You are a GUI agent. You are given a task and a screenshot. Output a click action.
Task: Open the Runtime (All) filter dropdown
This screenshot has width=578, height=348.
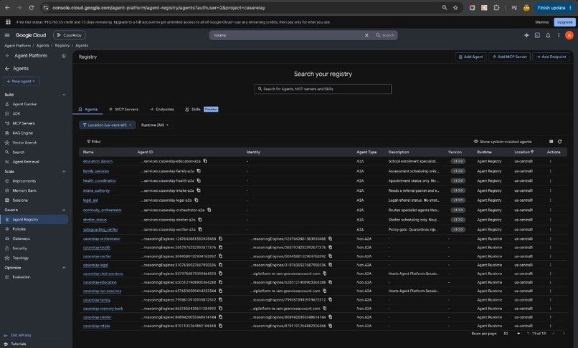tap(155, 125)
